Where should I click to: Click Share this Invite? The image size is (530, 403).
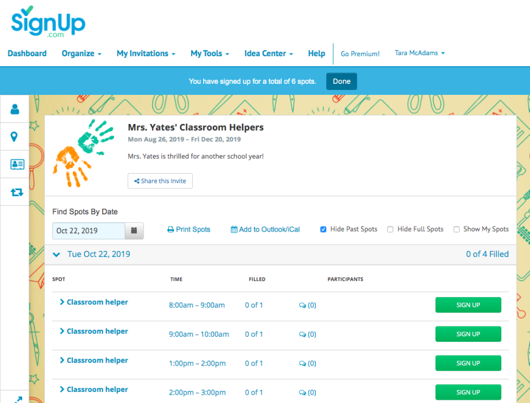point(160,181)
